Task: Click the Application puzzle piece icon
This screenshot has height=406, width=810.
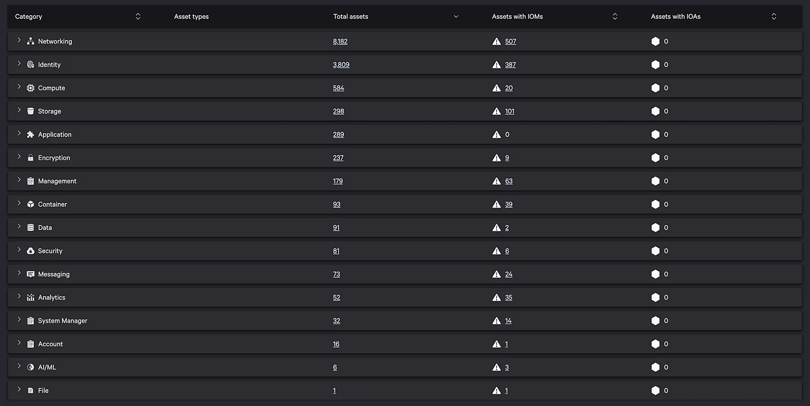Action: tap(30, 135)
